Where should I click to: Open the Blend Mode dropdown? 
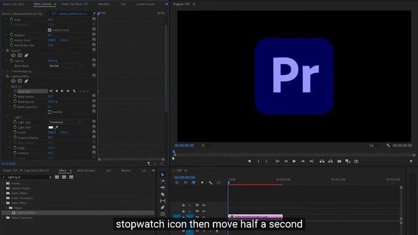click(65, 66)
